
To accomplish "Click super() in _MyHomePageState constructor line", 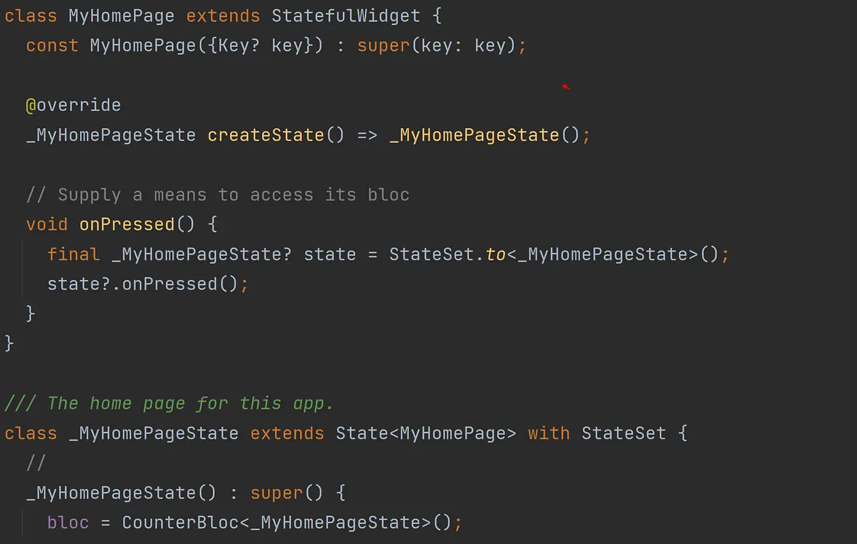I will point(286,493).
